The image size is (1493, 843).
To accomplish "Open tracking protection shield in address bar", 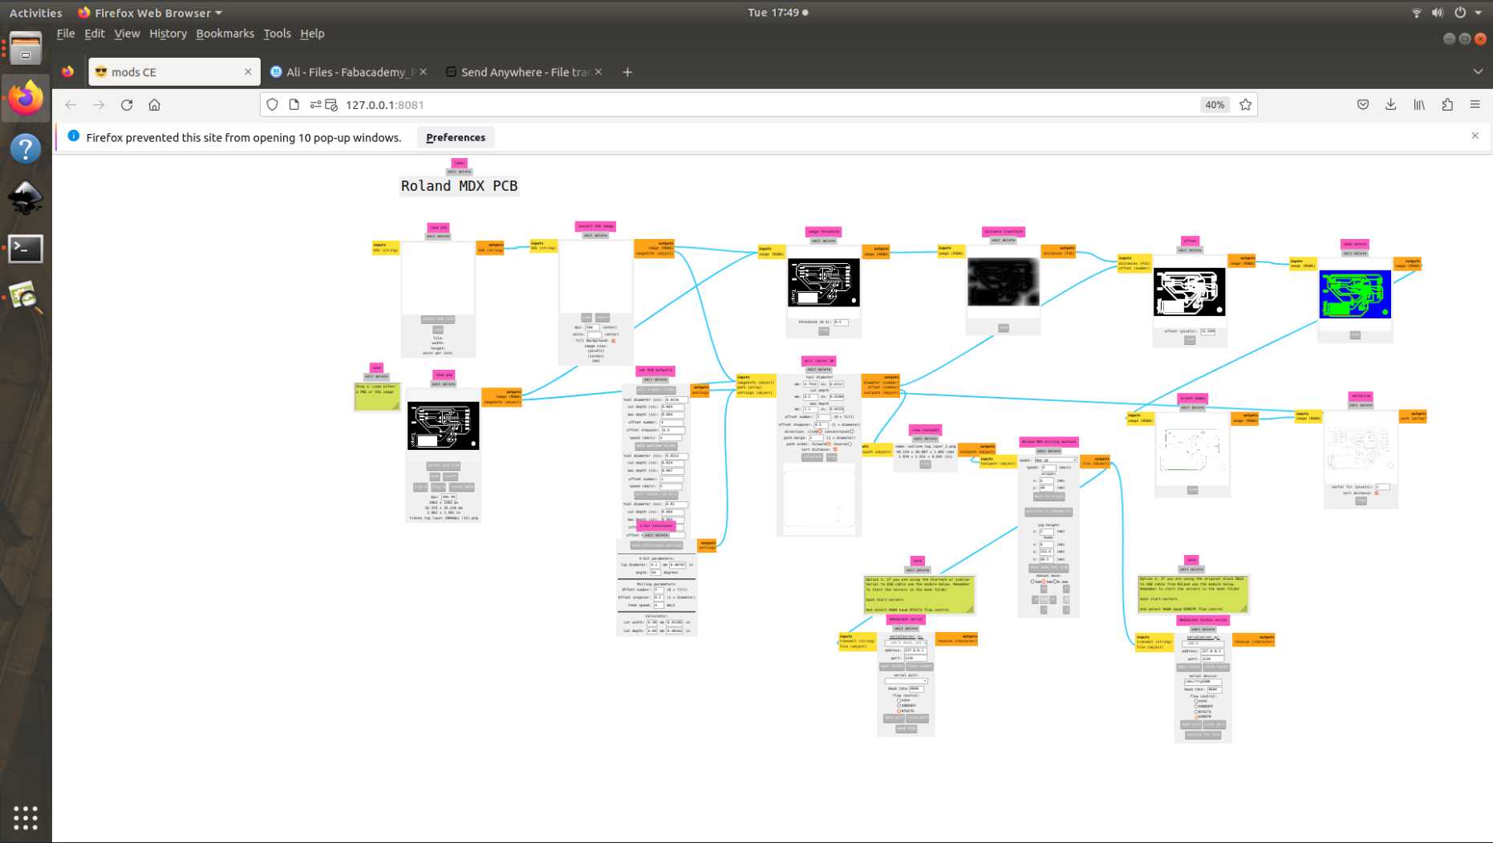I will pos(273,105).
